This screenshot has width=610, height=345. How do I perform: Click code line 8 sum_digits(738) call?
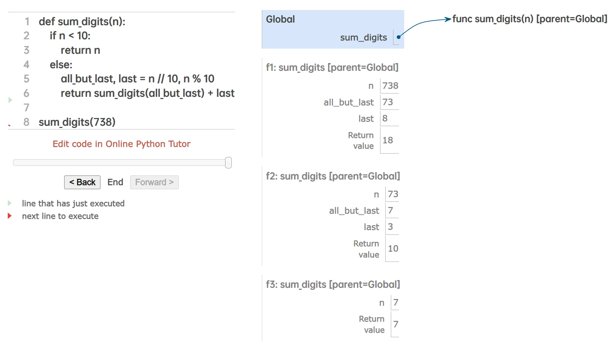pyautogui.click(x=77, y=122)
